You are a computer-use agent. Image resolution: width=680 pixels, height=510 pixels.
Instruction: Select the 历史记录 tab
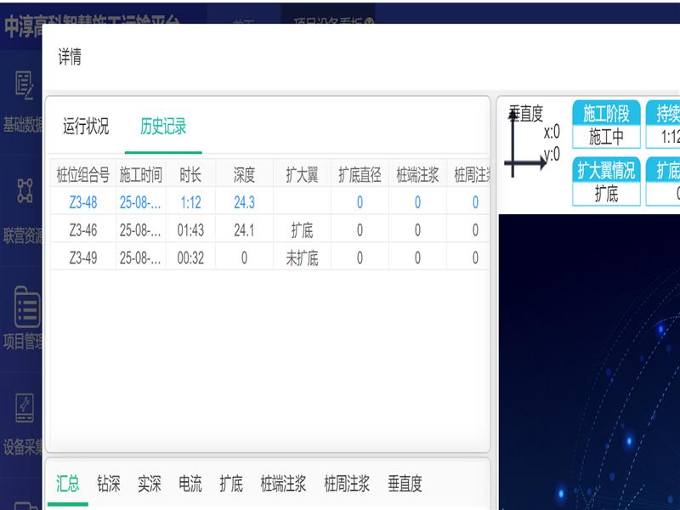click(163, 127)
